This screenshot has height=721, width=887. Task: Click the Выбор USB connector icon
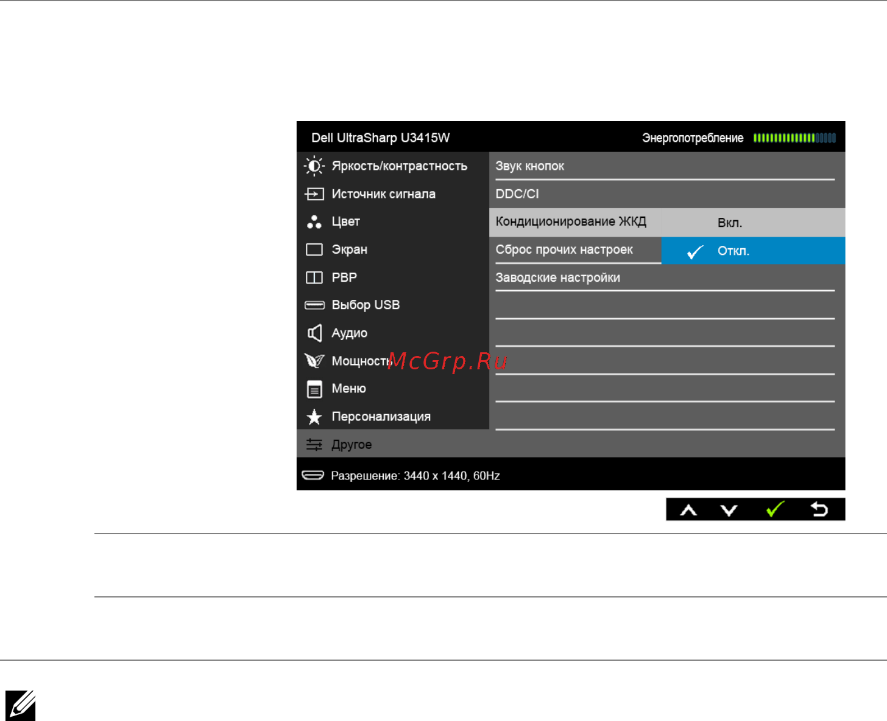pyautogui.click(x=314, y=305)
